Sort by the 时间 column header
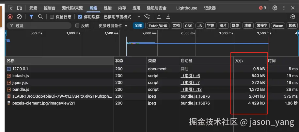 point(283,61)
